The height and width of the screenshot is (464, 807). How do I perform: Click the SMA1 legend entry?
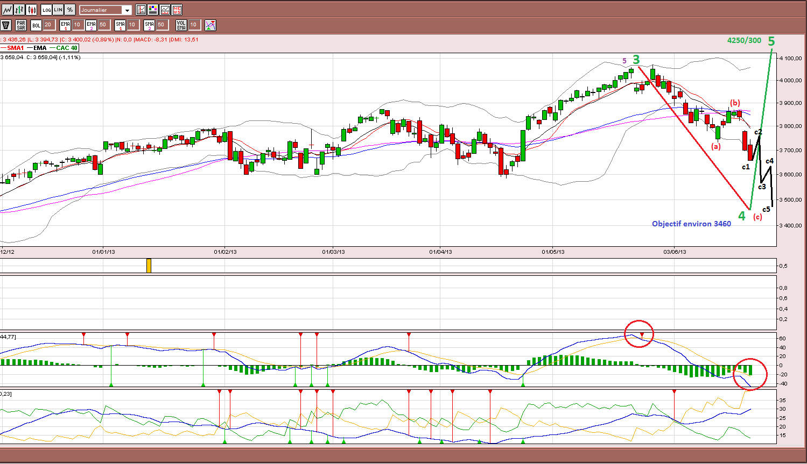click(x=12, y=48)
